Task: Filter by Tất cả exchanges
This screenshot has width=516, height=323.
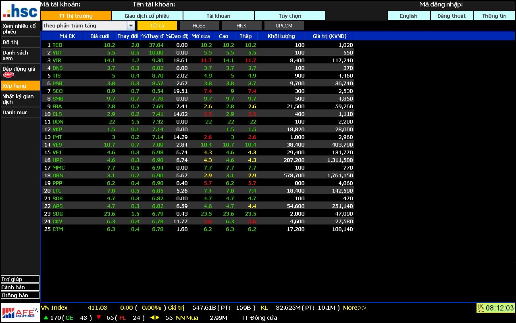Action: [157, 25]
